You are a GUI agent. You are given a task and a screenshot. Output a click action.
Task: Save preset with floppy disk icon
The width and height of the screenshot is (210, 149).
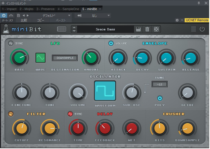click(x=138, y=29)
